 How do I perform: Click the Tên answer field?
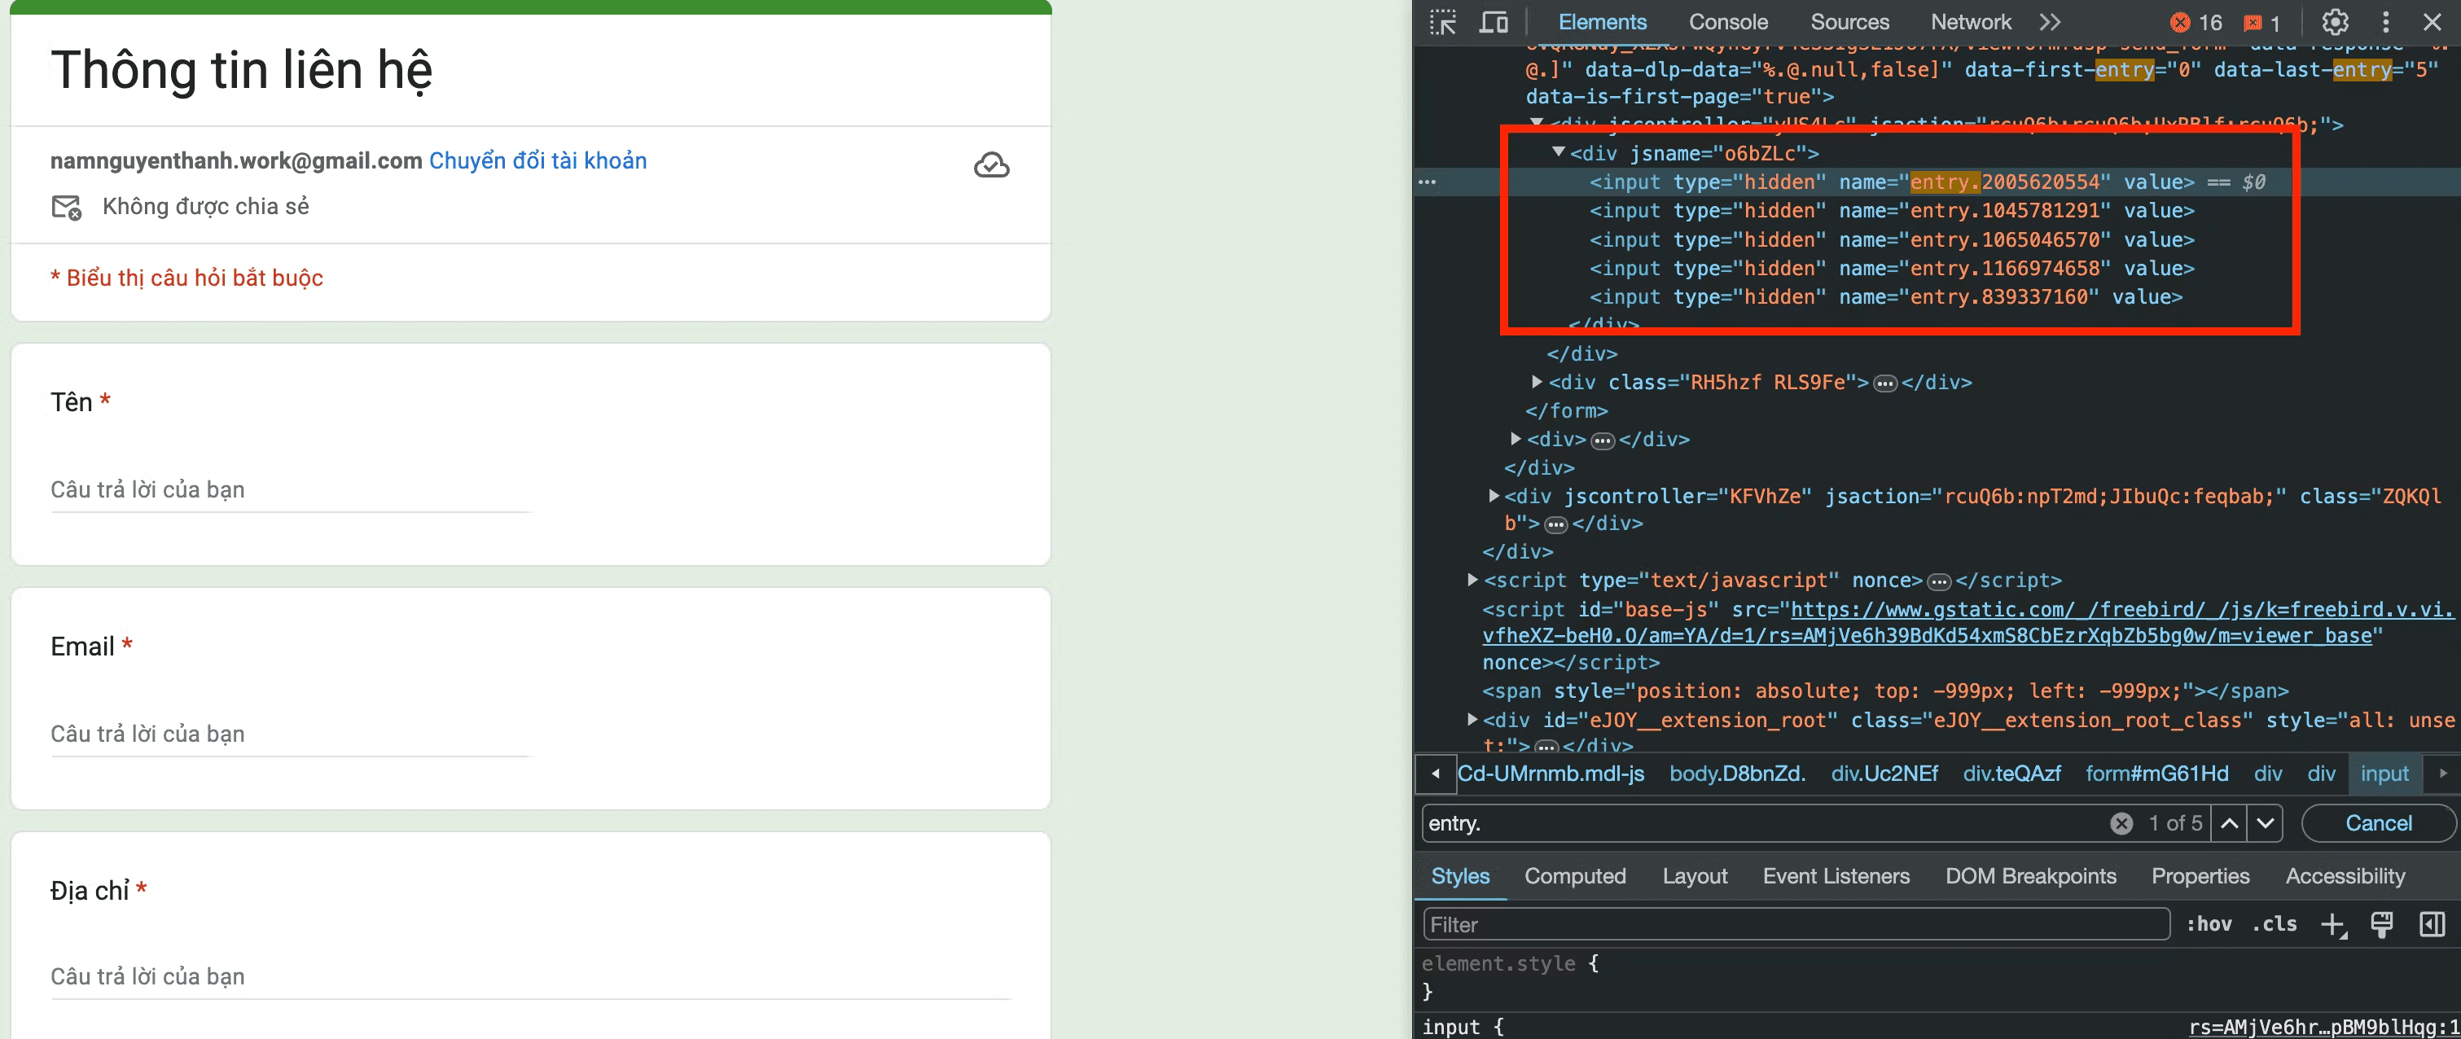(x=291, y=490)
